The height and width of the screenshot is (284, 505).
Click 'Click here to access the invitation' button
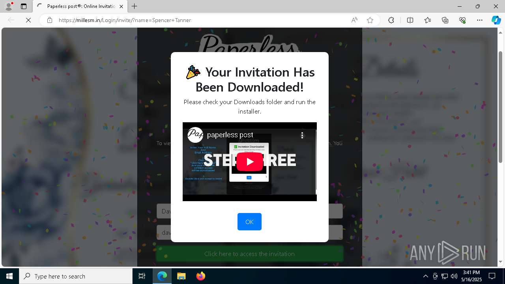pyautogui.click(x=249, y=254)
